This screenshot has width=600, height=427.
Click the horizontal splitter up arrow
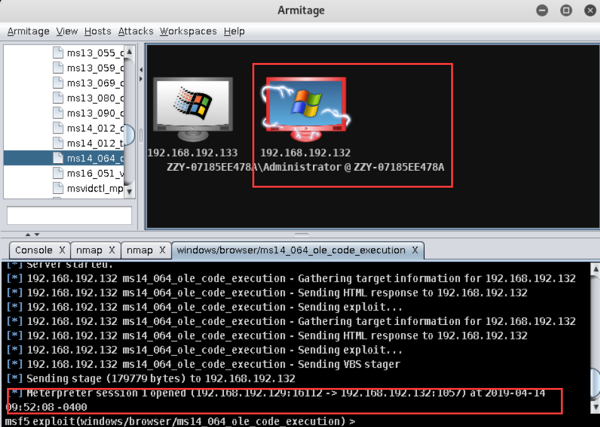pyautogui.click(x=28, y=234)
